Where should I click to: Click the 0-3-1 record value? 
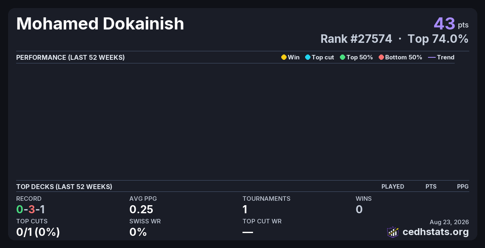click(x=30, y=209)
